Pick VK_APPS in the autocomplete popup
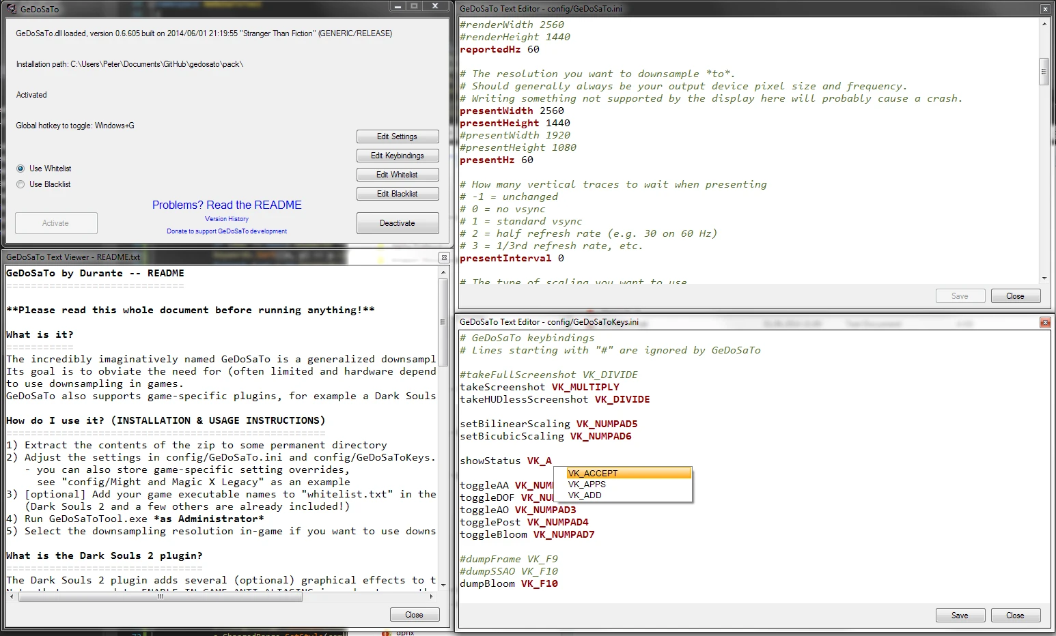 click(587, 485)
